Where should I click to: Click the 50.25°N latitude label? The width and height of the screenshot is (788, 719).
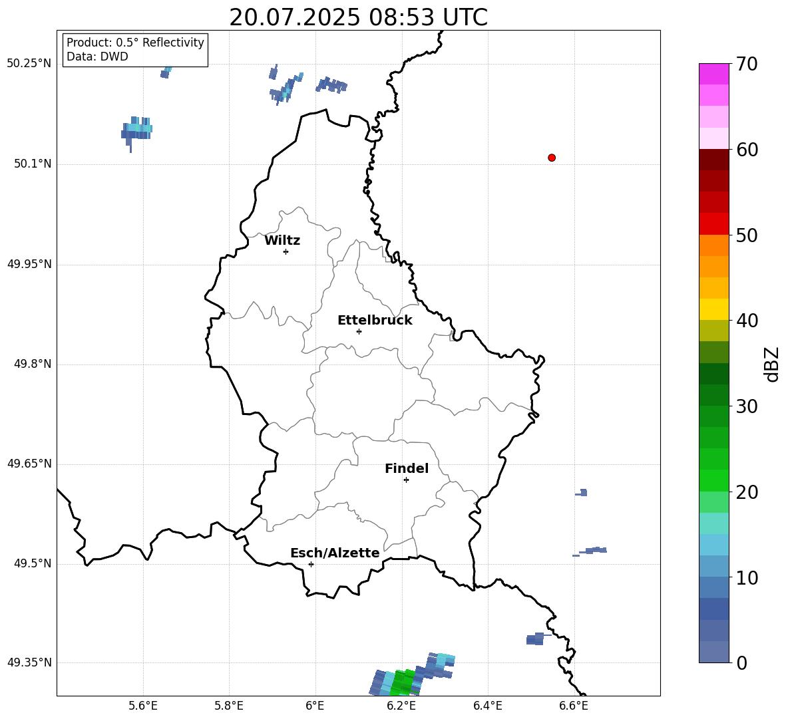[x=29, y=64]
